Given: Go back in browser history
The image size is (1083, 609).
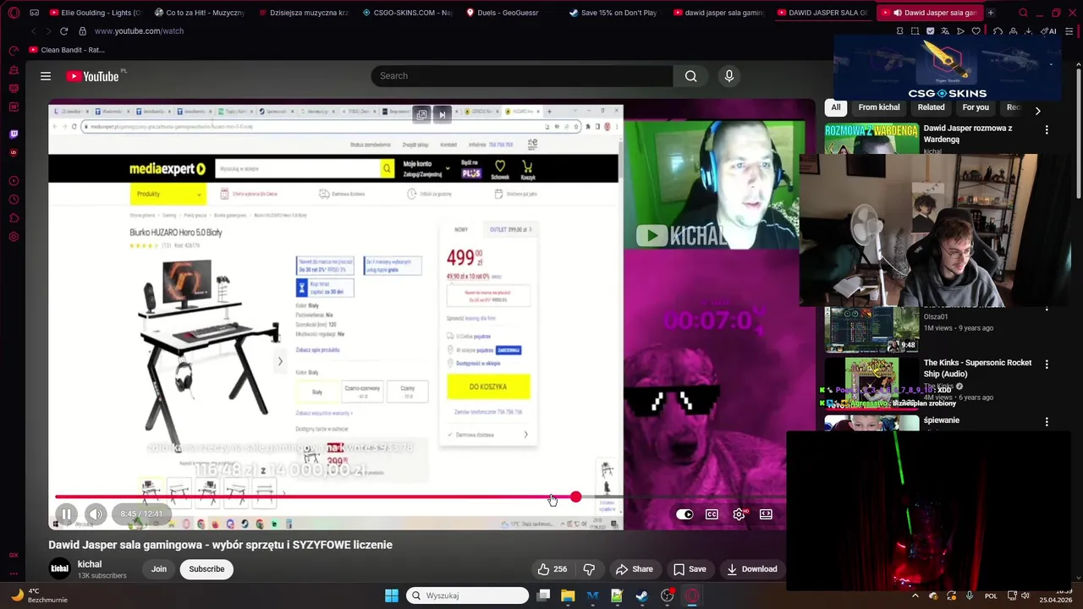Looking at the screenshot, I should 33,31.
